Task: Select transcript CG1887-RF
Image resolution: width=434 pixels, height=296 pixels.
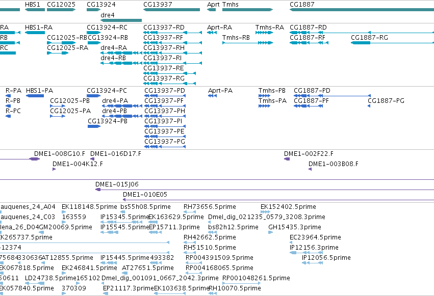Action: (x=309, y=43)
